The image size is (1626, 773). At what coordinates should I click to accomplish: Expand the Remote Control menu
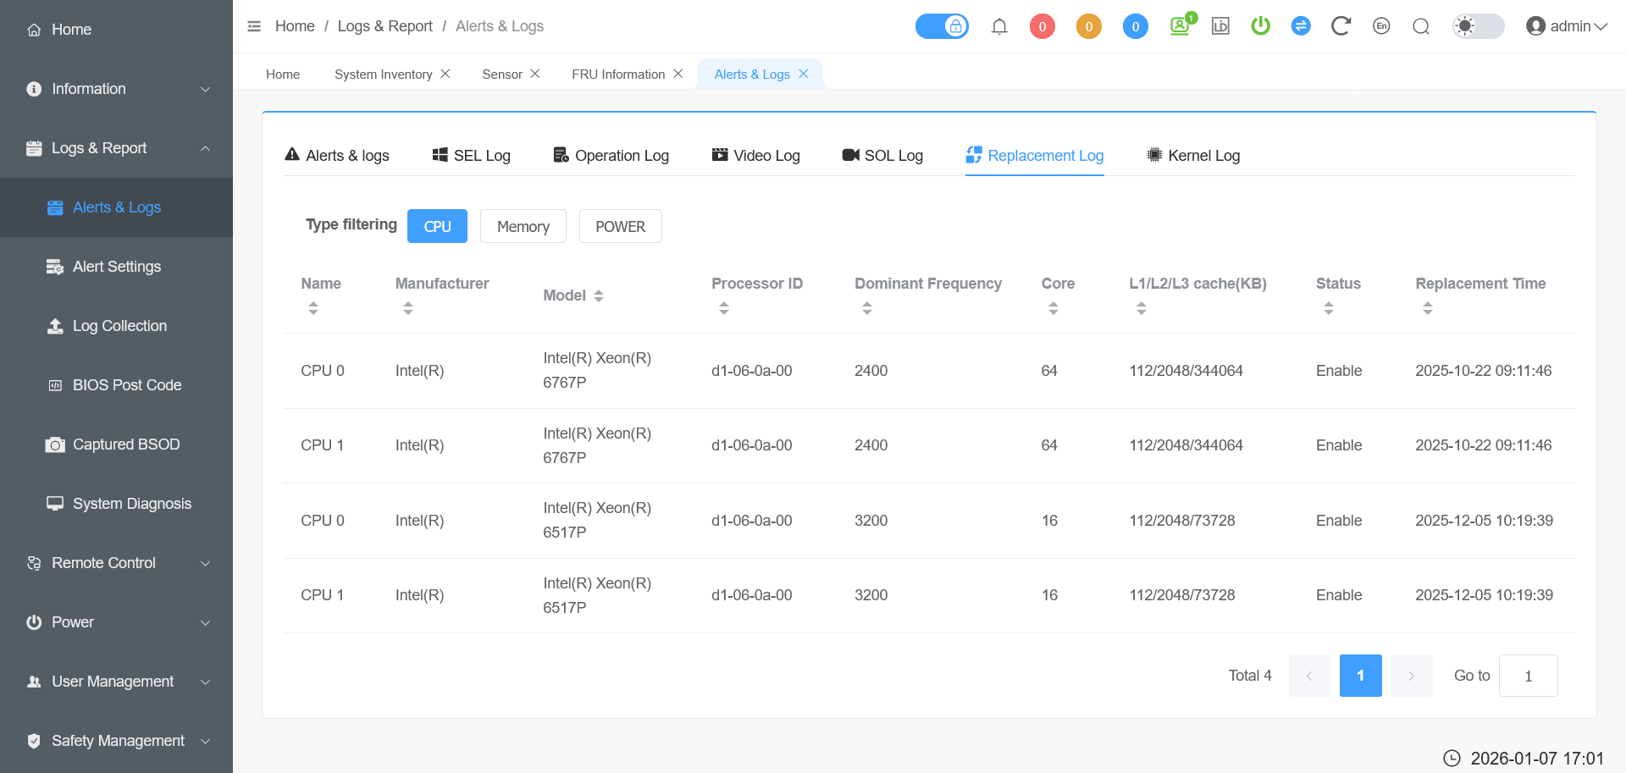(117, 563)
